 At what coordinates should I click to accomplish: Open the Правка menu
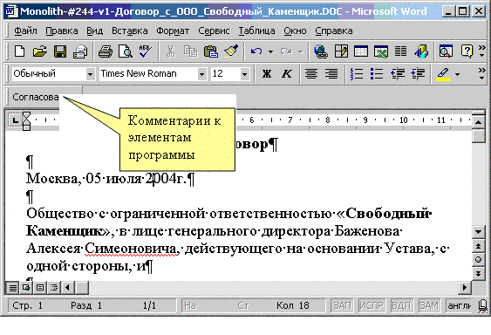coord(62,31)
